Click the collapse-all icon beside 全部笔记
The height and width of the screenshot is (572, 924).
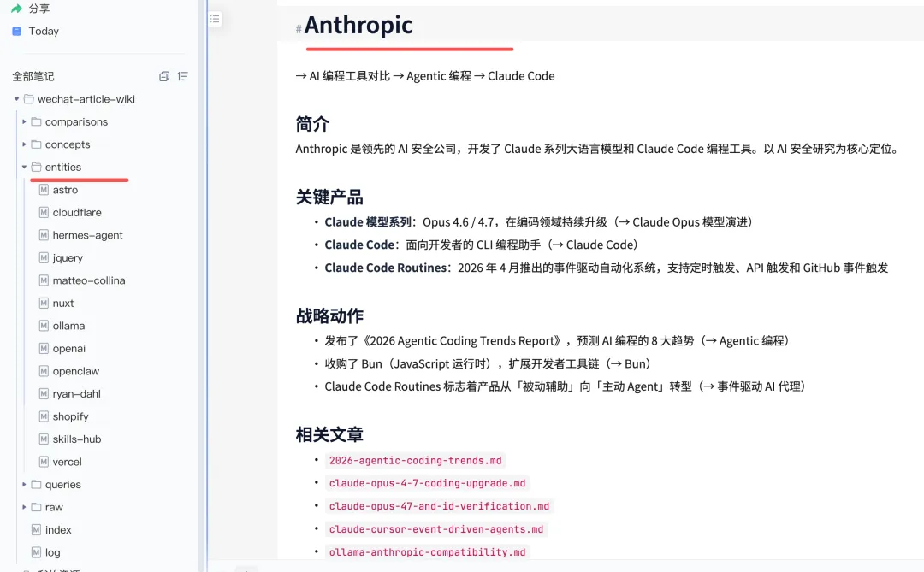(x=163, y=76)
